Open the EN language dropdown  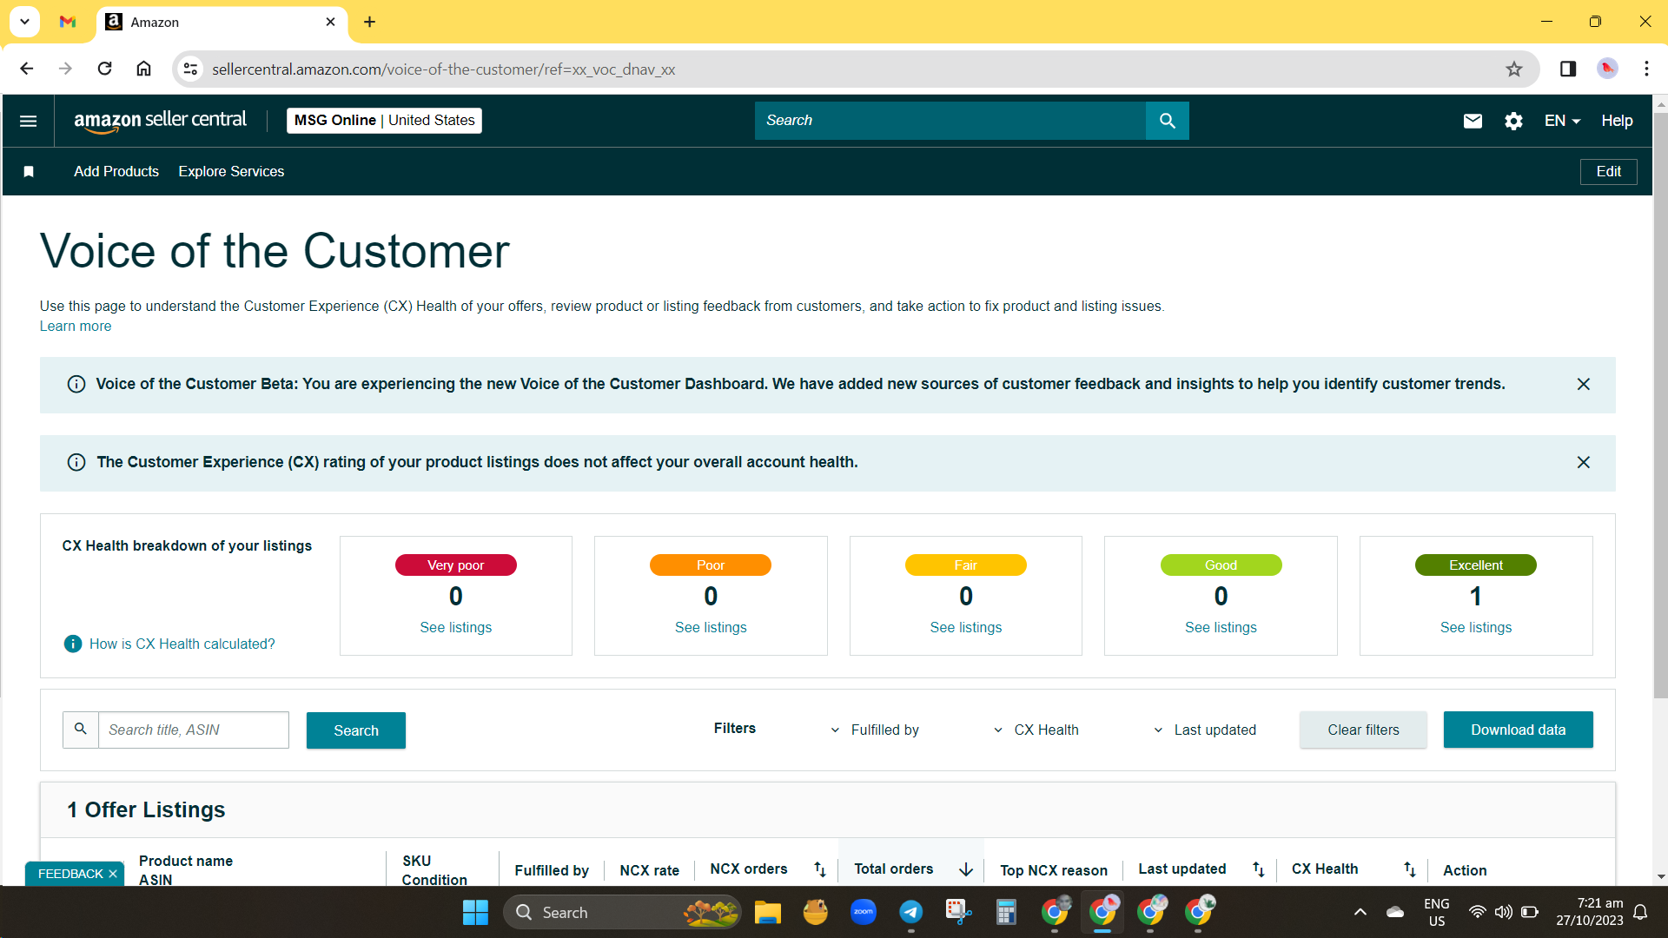pos(1562,121)
